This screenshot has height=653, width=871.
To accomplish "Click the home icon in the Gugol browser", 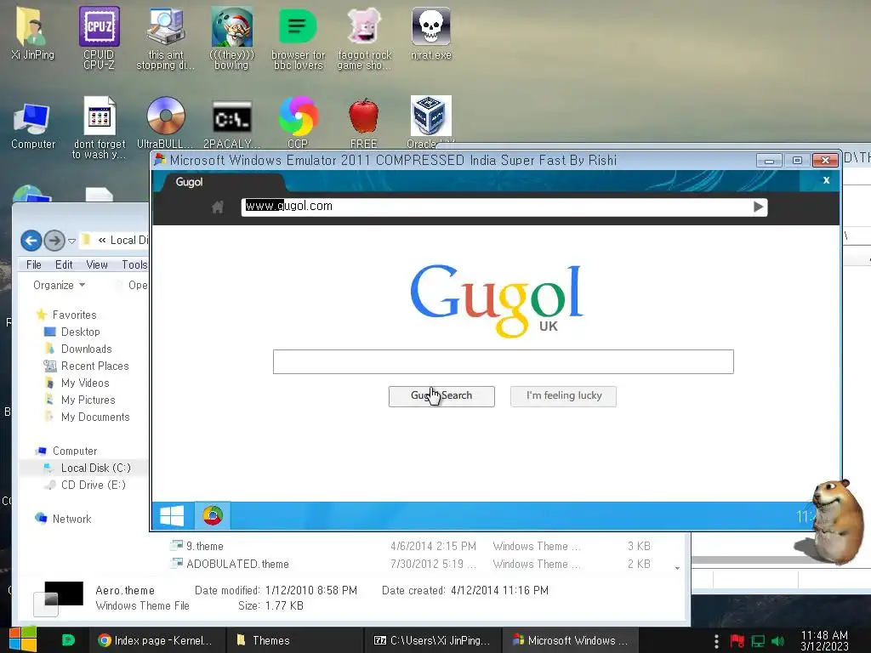I will point(218,207).
